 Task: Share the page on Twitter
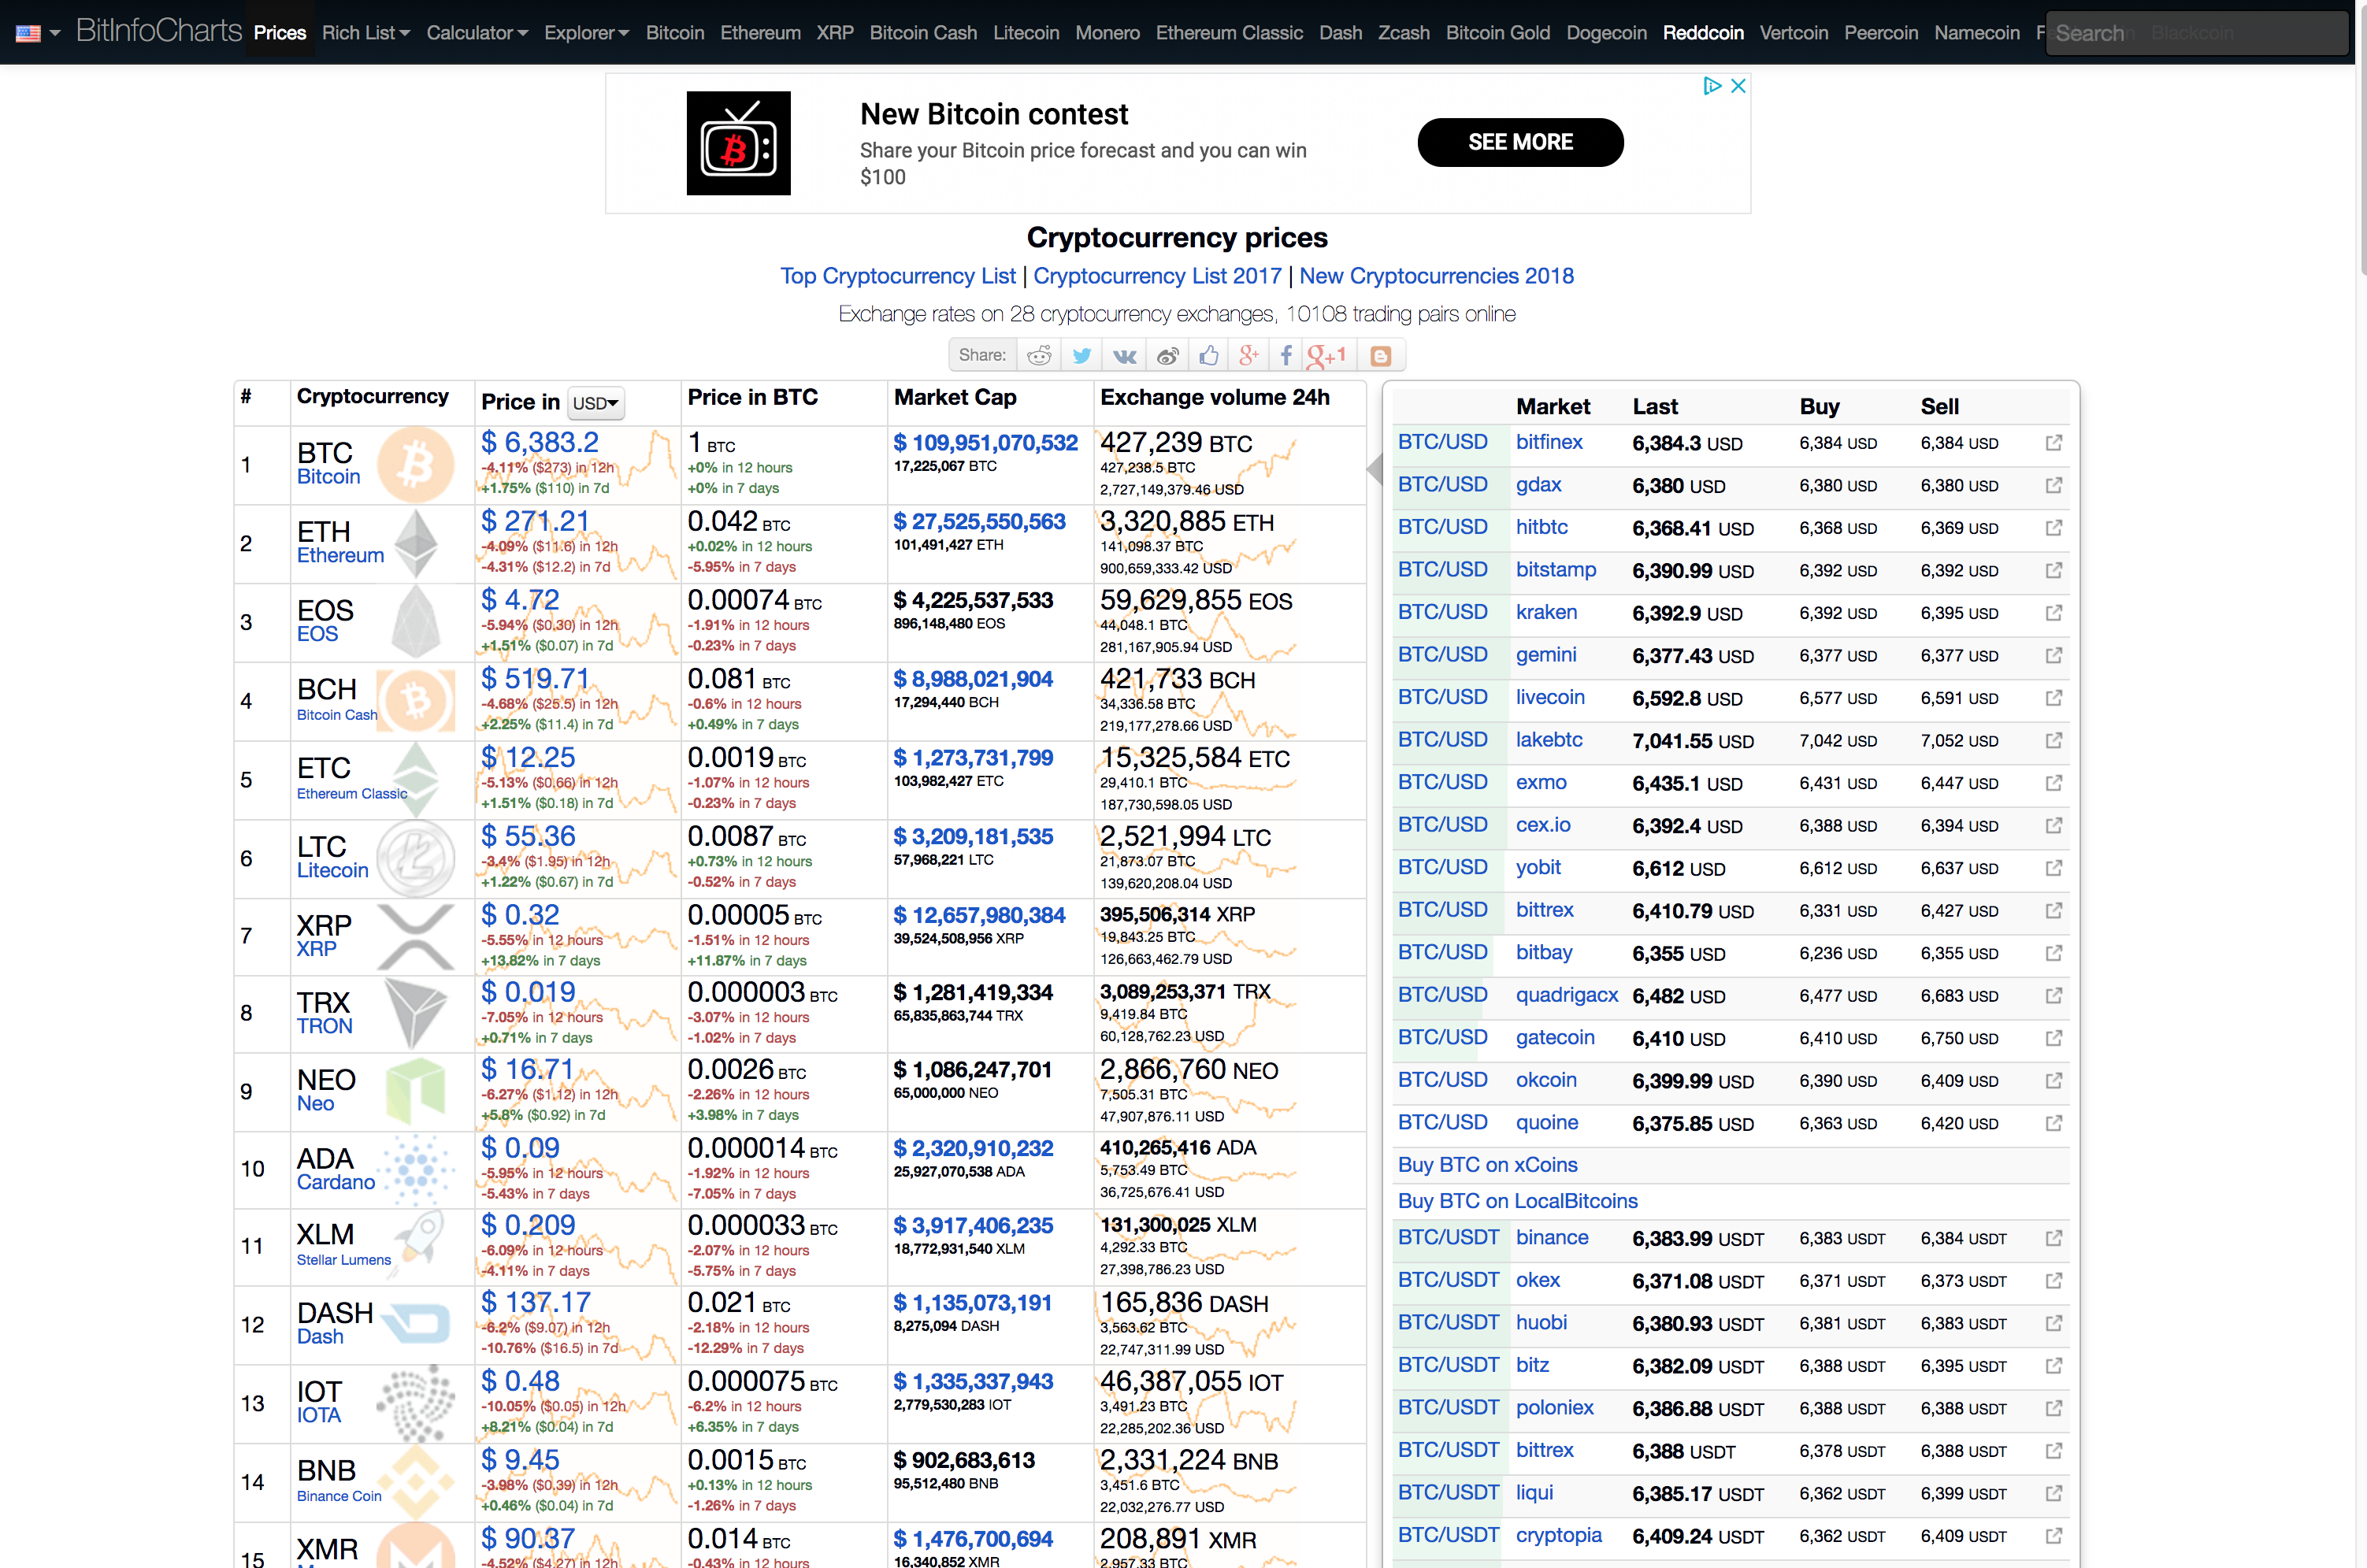[x=1081, y=356]
